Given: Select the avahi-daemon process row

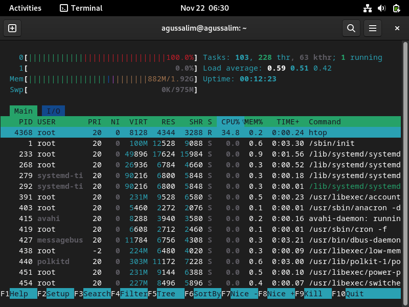Looking at the screenshot, I should [x=200, y=218].
